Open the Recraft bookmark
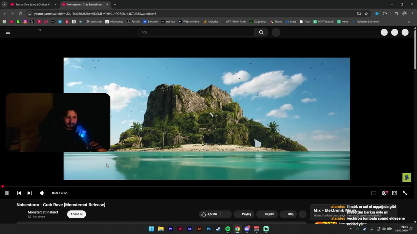 point(133,22)
